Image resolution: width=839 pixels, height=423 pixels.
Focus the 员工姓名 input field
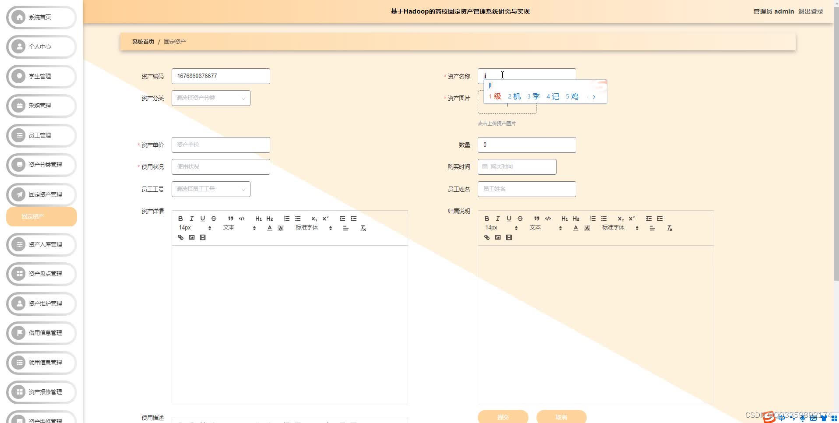pyautogui.click(x=527, y=189)
